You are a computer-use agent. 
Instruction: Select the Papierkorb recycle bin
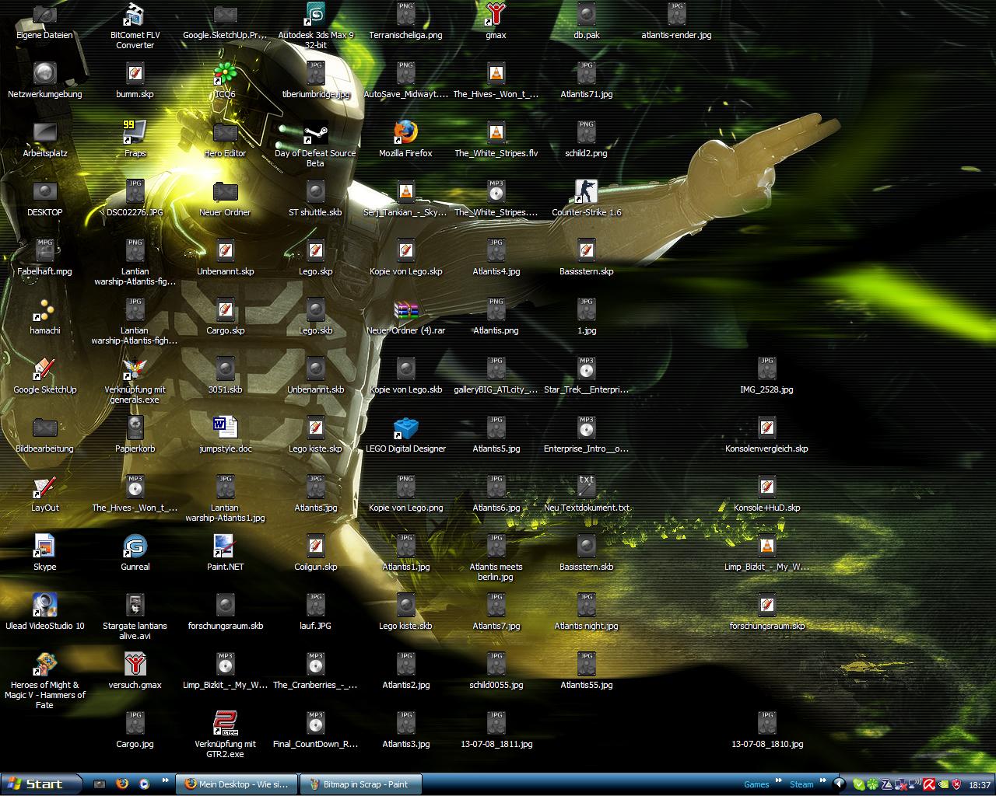pyautogui.click(x=135, y=428)
